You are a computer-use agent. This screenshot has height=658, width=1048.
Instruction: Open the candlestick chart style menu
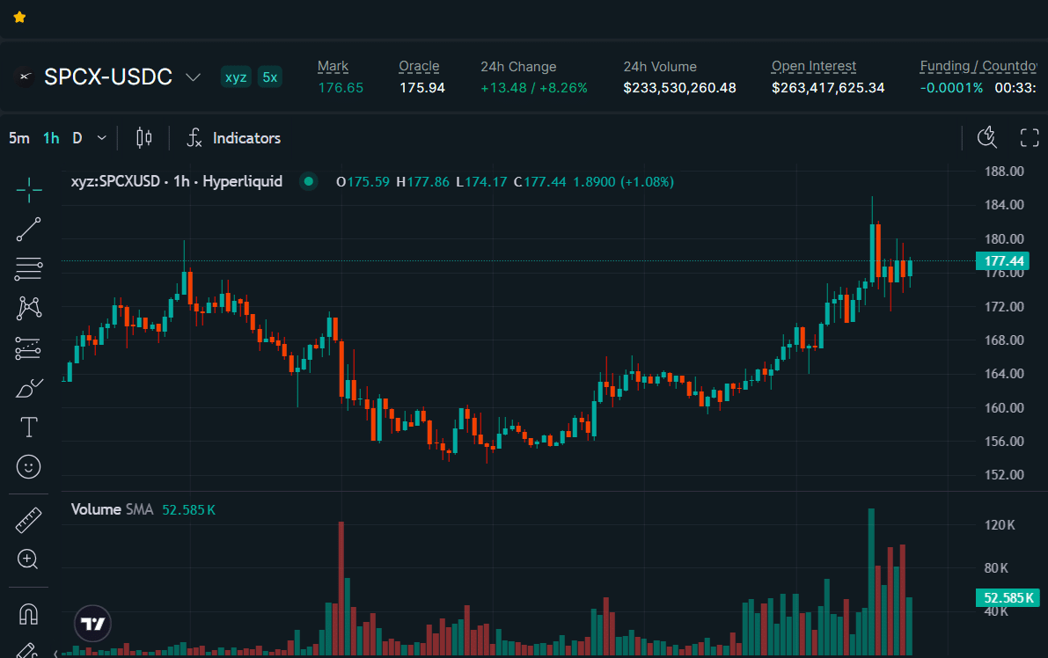143,137
